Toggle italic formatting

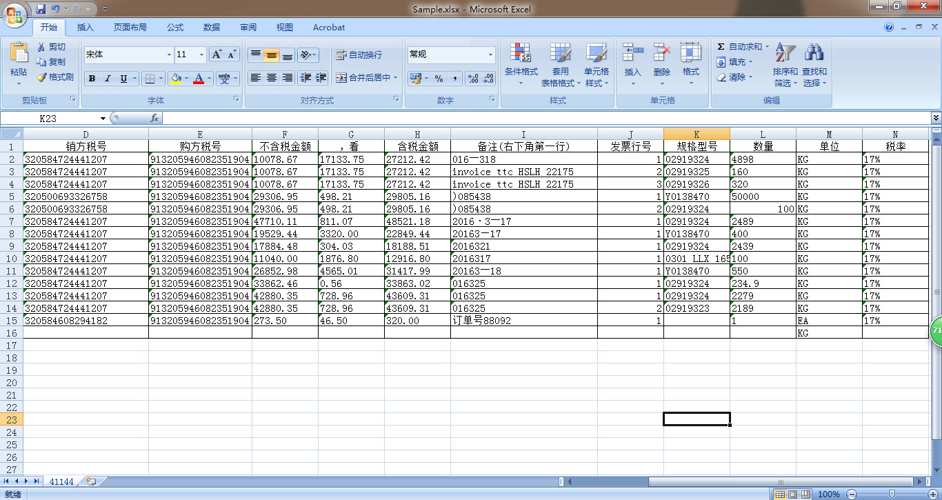[x=108, y=79]
